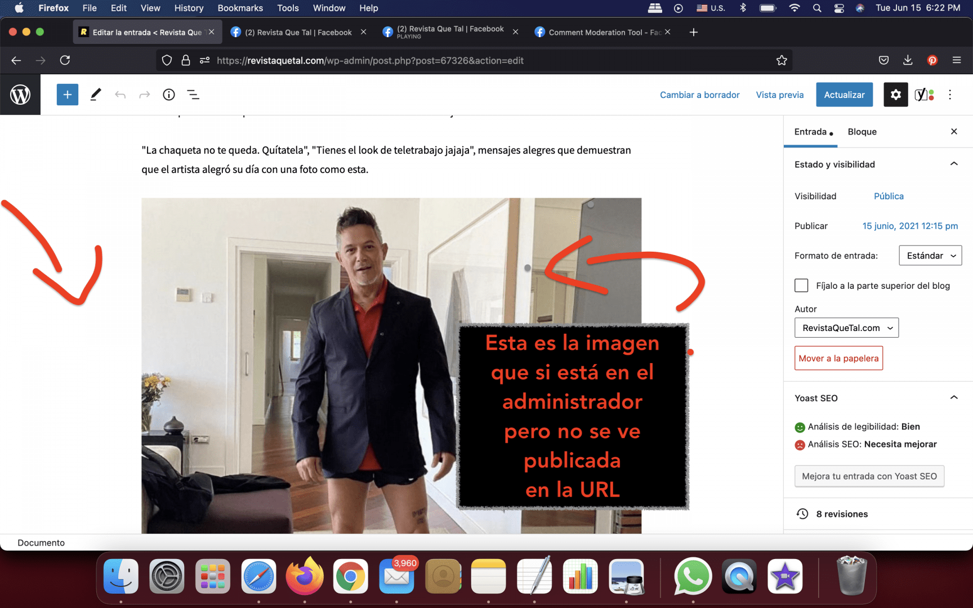Image resolution: width=973 pixels, height=608 pixels.
Task: Click Documento in the breadcrumb bar
Action: pyautogui.click(x=41, y=543)
